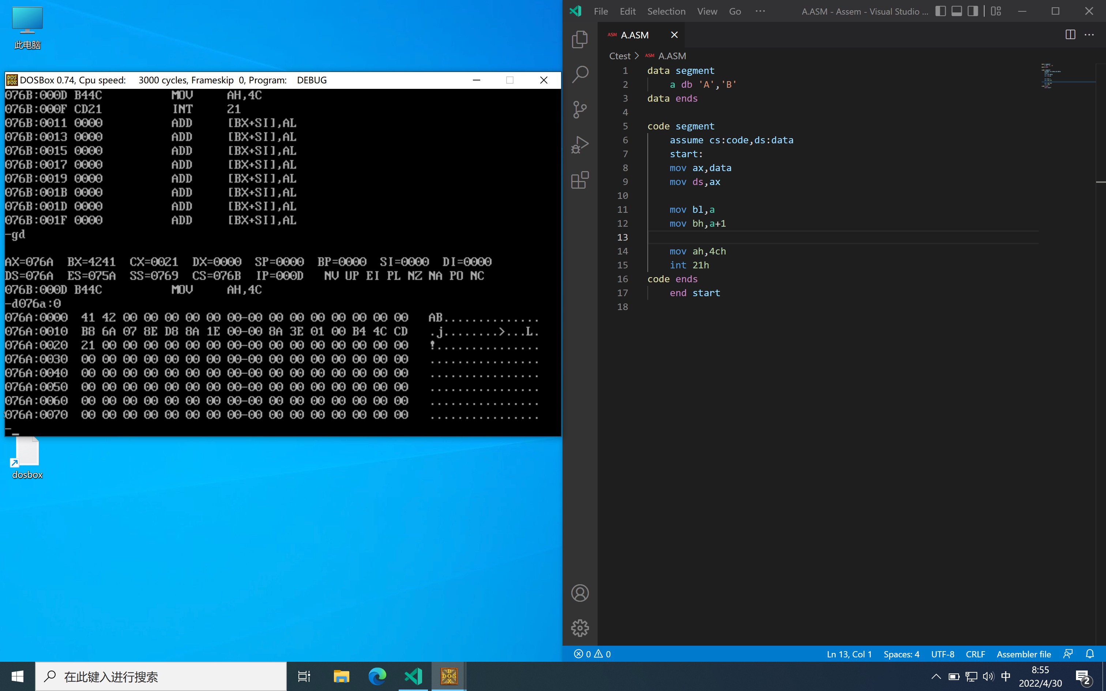This screenshot has width=1106, height=691.
Task: Click the Assembler file language mode
Action: pyautogui.click(x=1023, y=654)
